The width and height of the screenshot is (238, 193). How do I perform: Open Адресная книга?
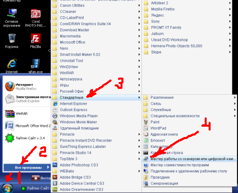(x=190, y=134)
